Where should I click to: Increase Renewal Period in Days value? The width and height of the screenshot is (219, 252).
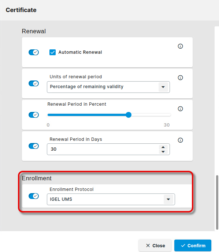(163, 147)
